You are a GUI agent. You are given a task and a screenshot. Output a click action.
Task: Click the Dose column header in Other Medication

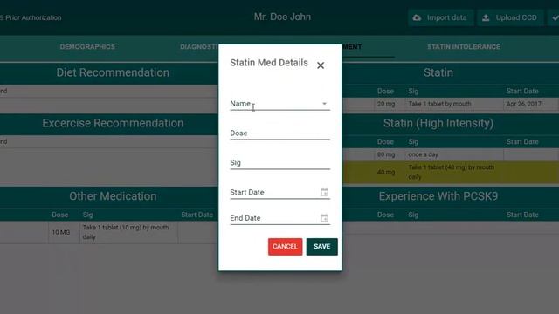(x=60, y=215)
